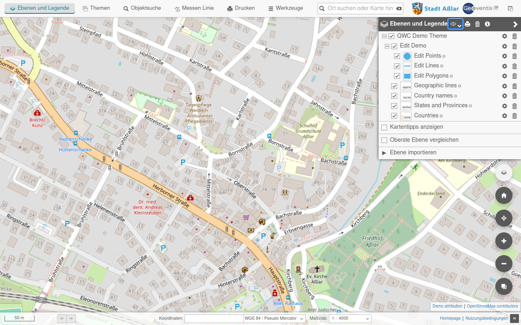Follow the Homepage link
521x325 pixels.
point(450,318)
